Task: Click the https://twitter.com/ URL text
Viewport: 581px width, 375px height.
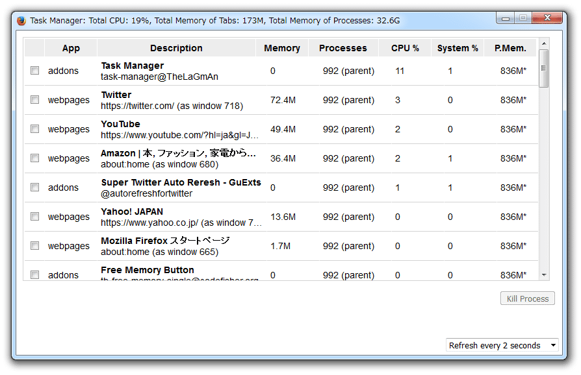Action: 138,106
